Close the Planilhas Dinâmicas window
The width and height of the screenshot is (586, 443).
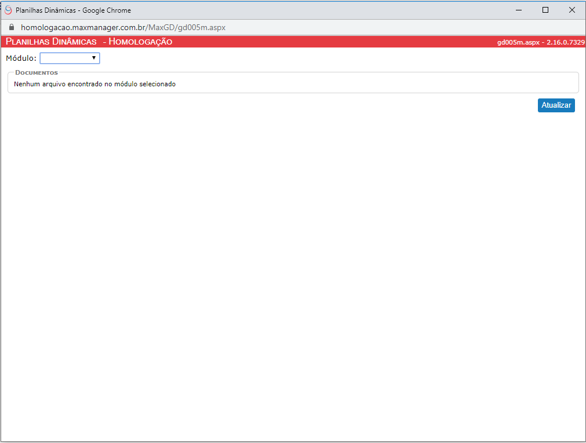[572, 10]
